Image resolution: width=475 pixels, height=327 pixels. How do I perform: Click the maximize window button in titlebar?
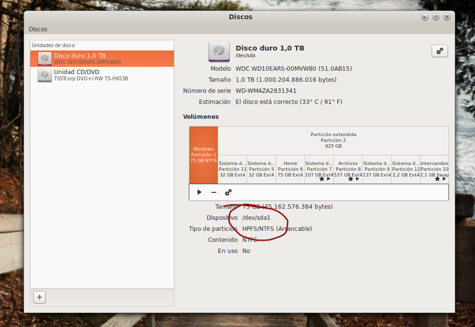click(x=435, y=17)
